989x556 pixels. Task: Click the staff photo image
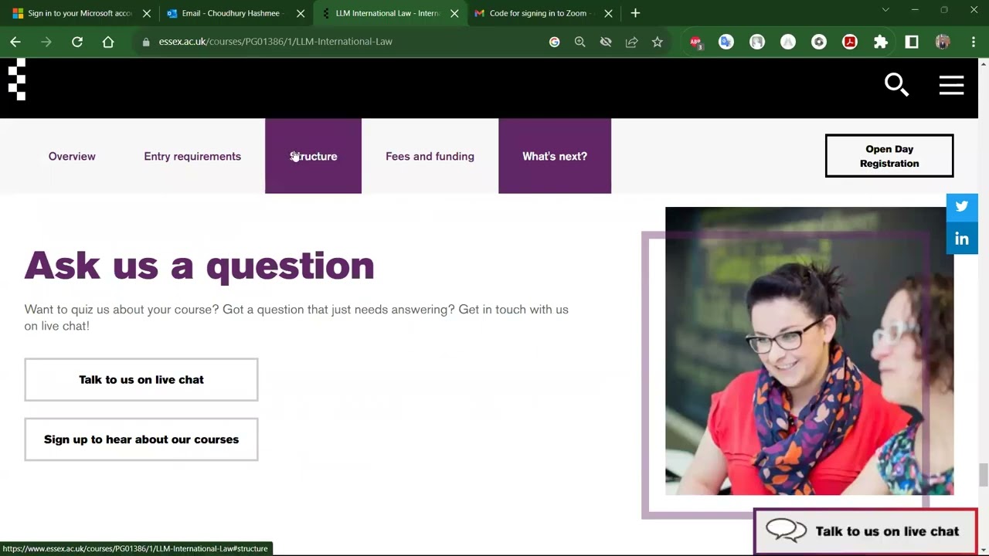click(x=809, y=351)
